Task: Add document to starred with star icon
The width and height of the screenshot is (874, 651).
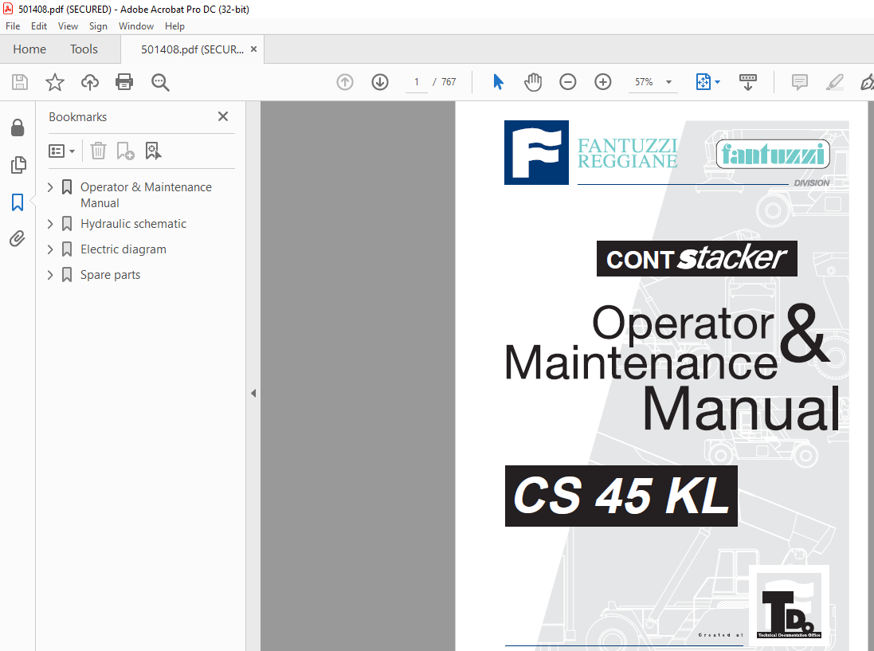Action: click(55, 82)
